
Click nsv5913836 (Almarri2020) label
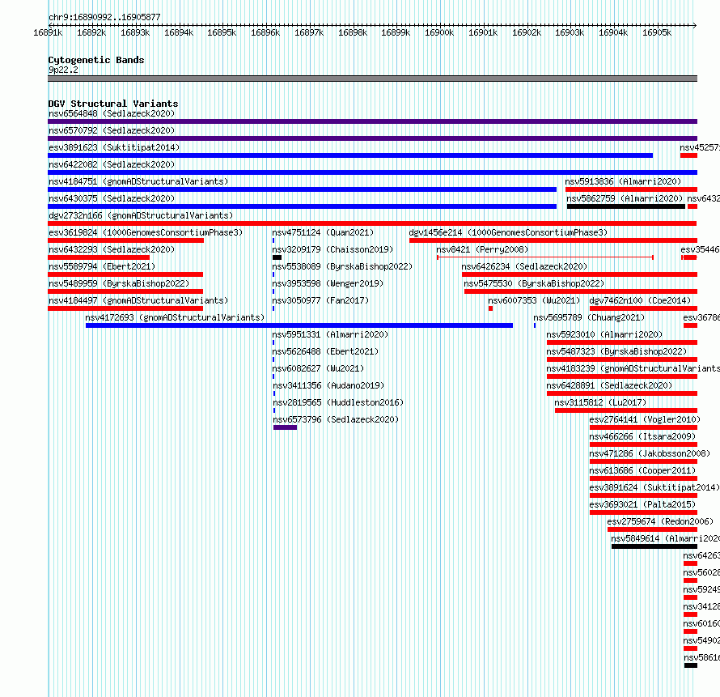[x=623, y=181]
